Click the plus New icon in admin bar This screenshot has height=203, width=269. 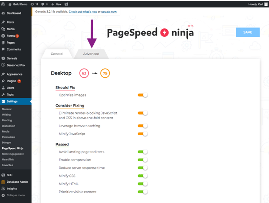coord(53,4)
